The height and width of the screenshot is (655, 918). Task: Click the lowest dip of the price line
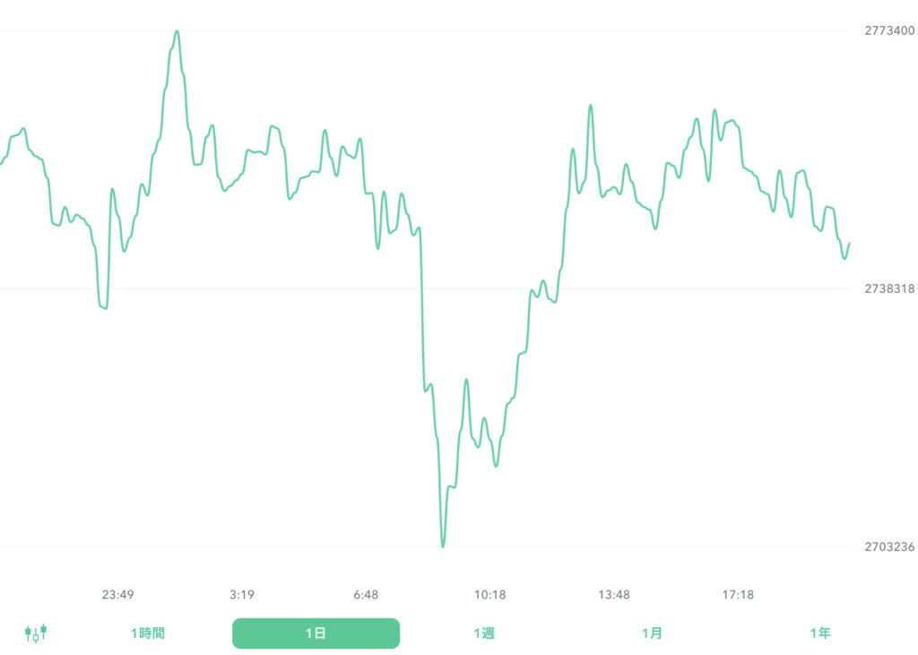pos(442,547)
